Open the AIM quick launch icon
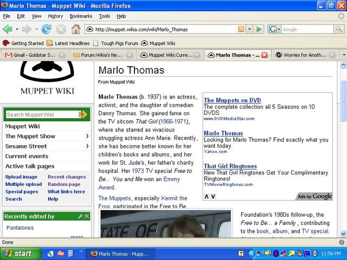This screenshot has height=260, width=347. pyautogui.click(x=60, y=253)
